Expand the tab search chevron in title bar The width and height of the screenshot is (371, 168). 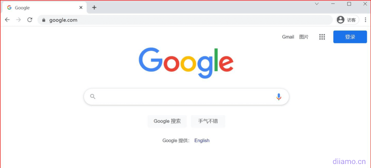coord(317,4)
